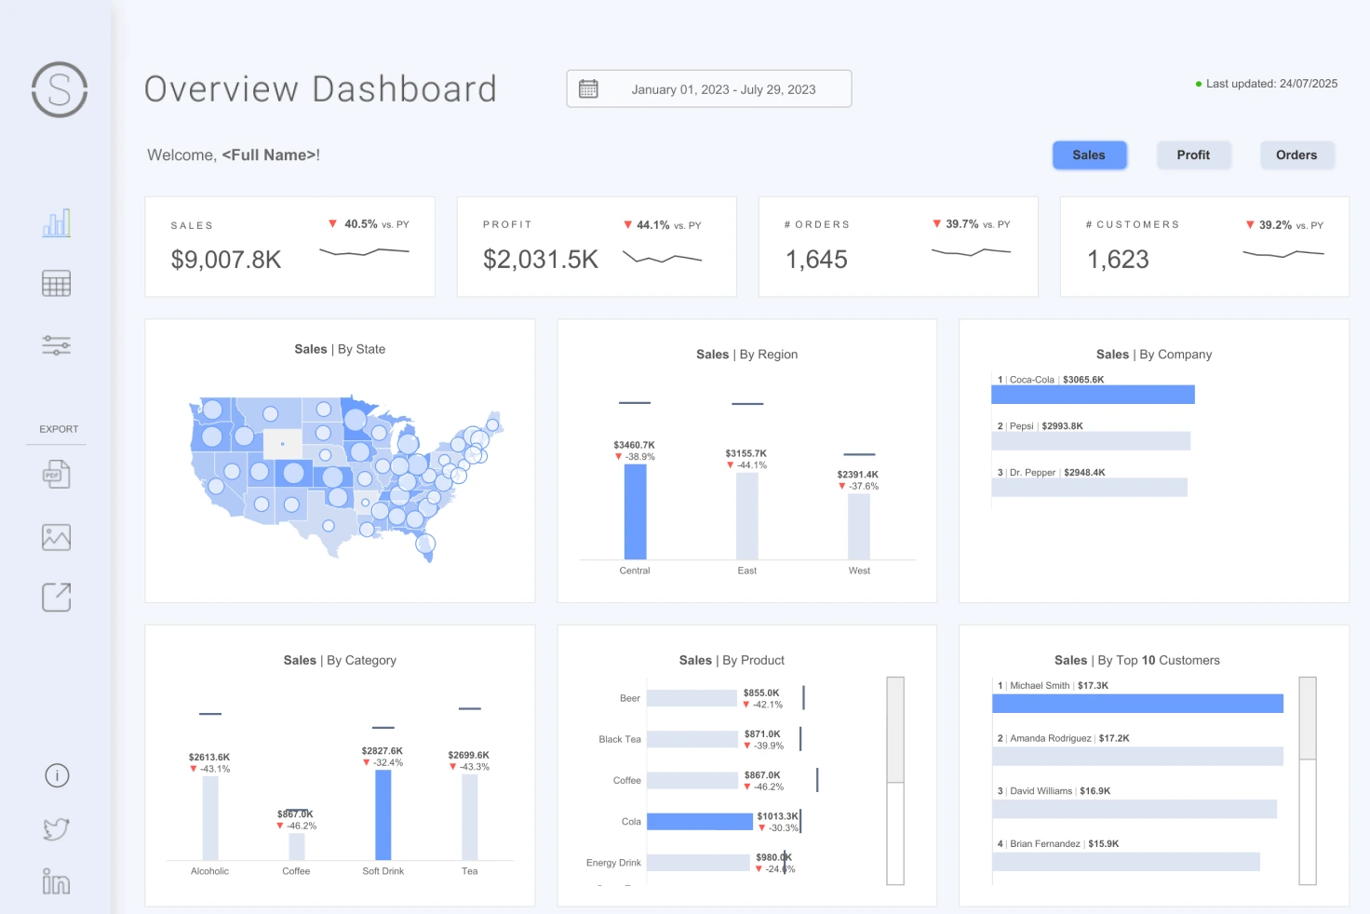Click the external share export icon

point(56,597)
